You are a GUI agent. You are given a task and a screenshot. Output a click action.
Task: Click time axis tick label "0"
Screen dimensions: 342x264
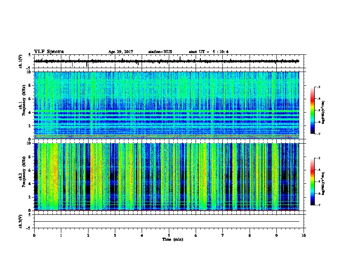point(34,236)
